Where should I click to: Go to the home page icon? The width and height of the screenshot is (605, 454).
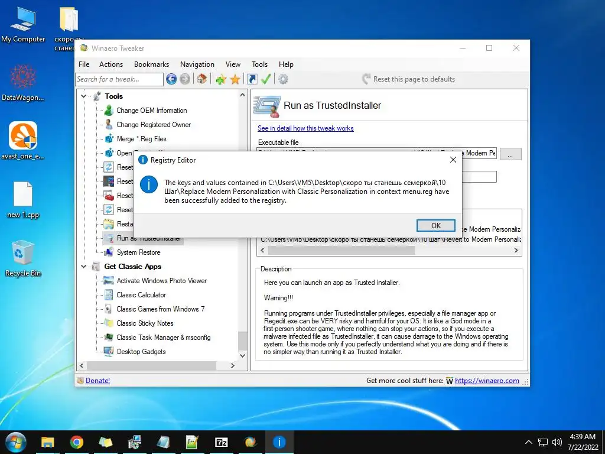pyautogui.click(x=201, y=79)
